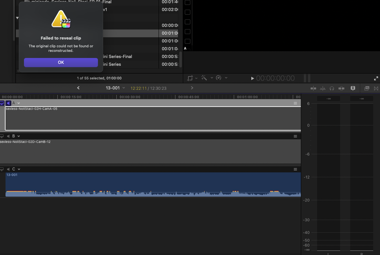This screenshot has width=380, height=255.
Task: Go back in timeline history
Action: coord(78,88)
